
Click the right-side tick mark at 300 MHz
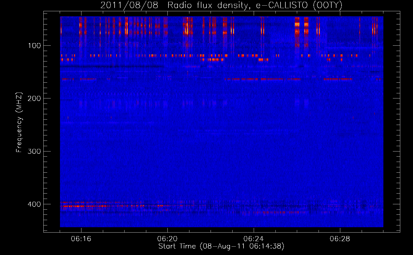tap(396, 151)
